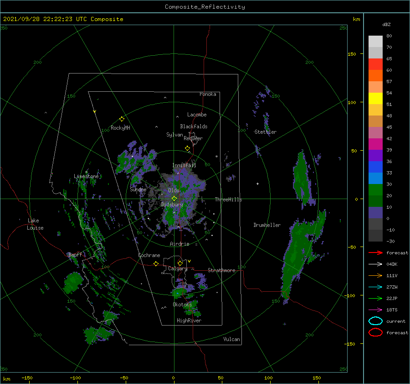Image resolution: width=410 pixels, height=384 pixels.
Task: Click the RockyMH map label
Action: tap(120, 128)
